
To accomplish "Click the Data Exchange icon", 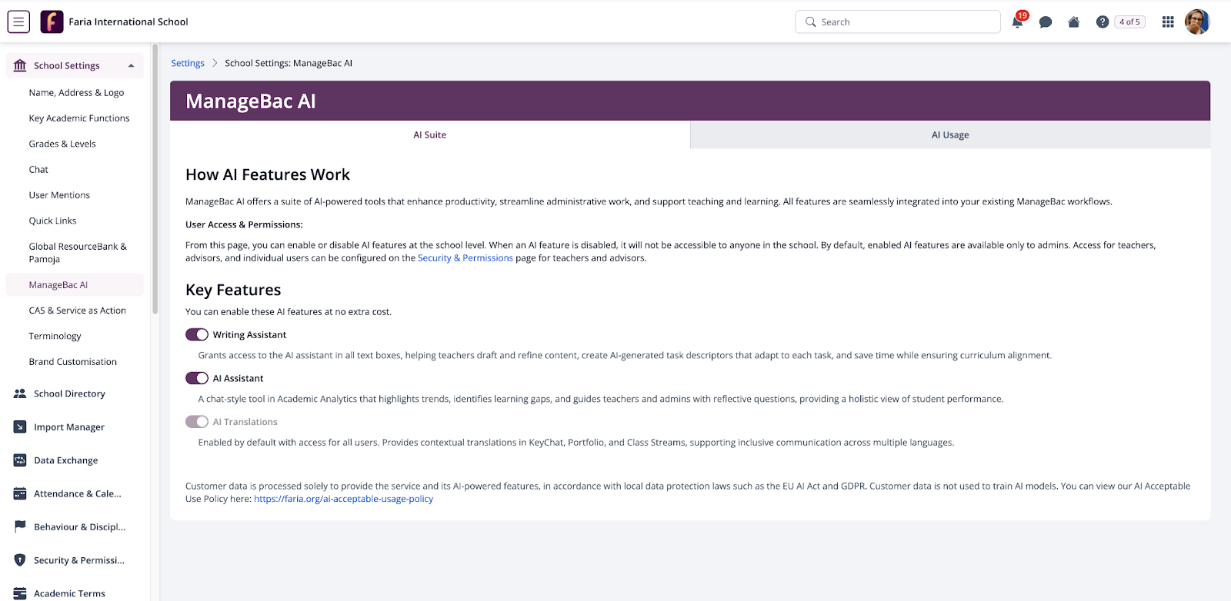I will 19,460.
